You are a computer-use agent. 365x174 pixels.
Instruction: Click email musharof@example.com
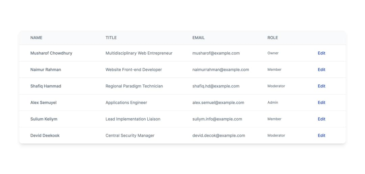[x=216, y=53]
